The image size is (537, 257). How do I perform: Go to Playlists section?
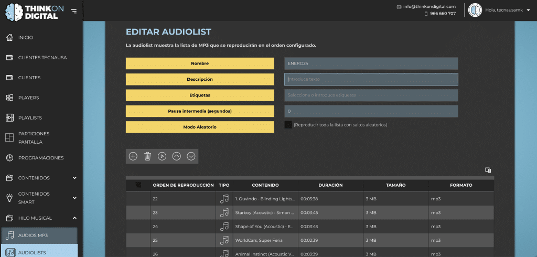coord(30,117)
